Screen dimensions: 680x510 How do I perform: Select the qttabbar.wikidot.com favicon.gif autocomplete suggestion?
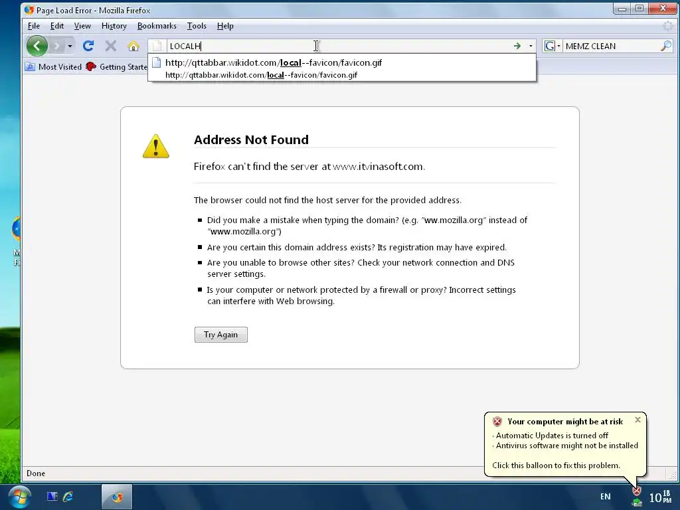coord(342,68)
